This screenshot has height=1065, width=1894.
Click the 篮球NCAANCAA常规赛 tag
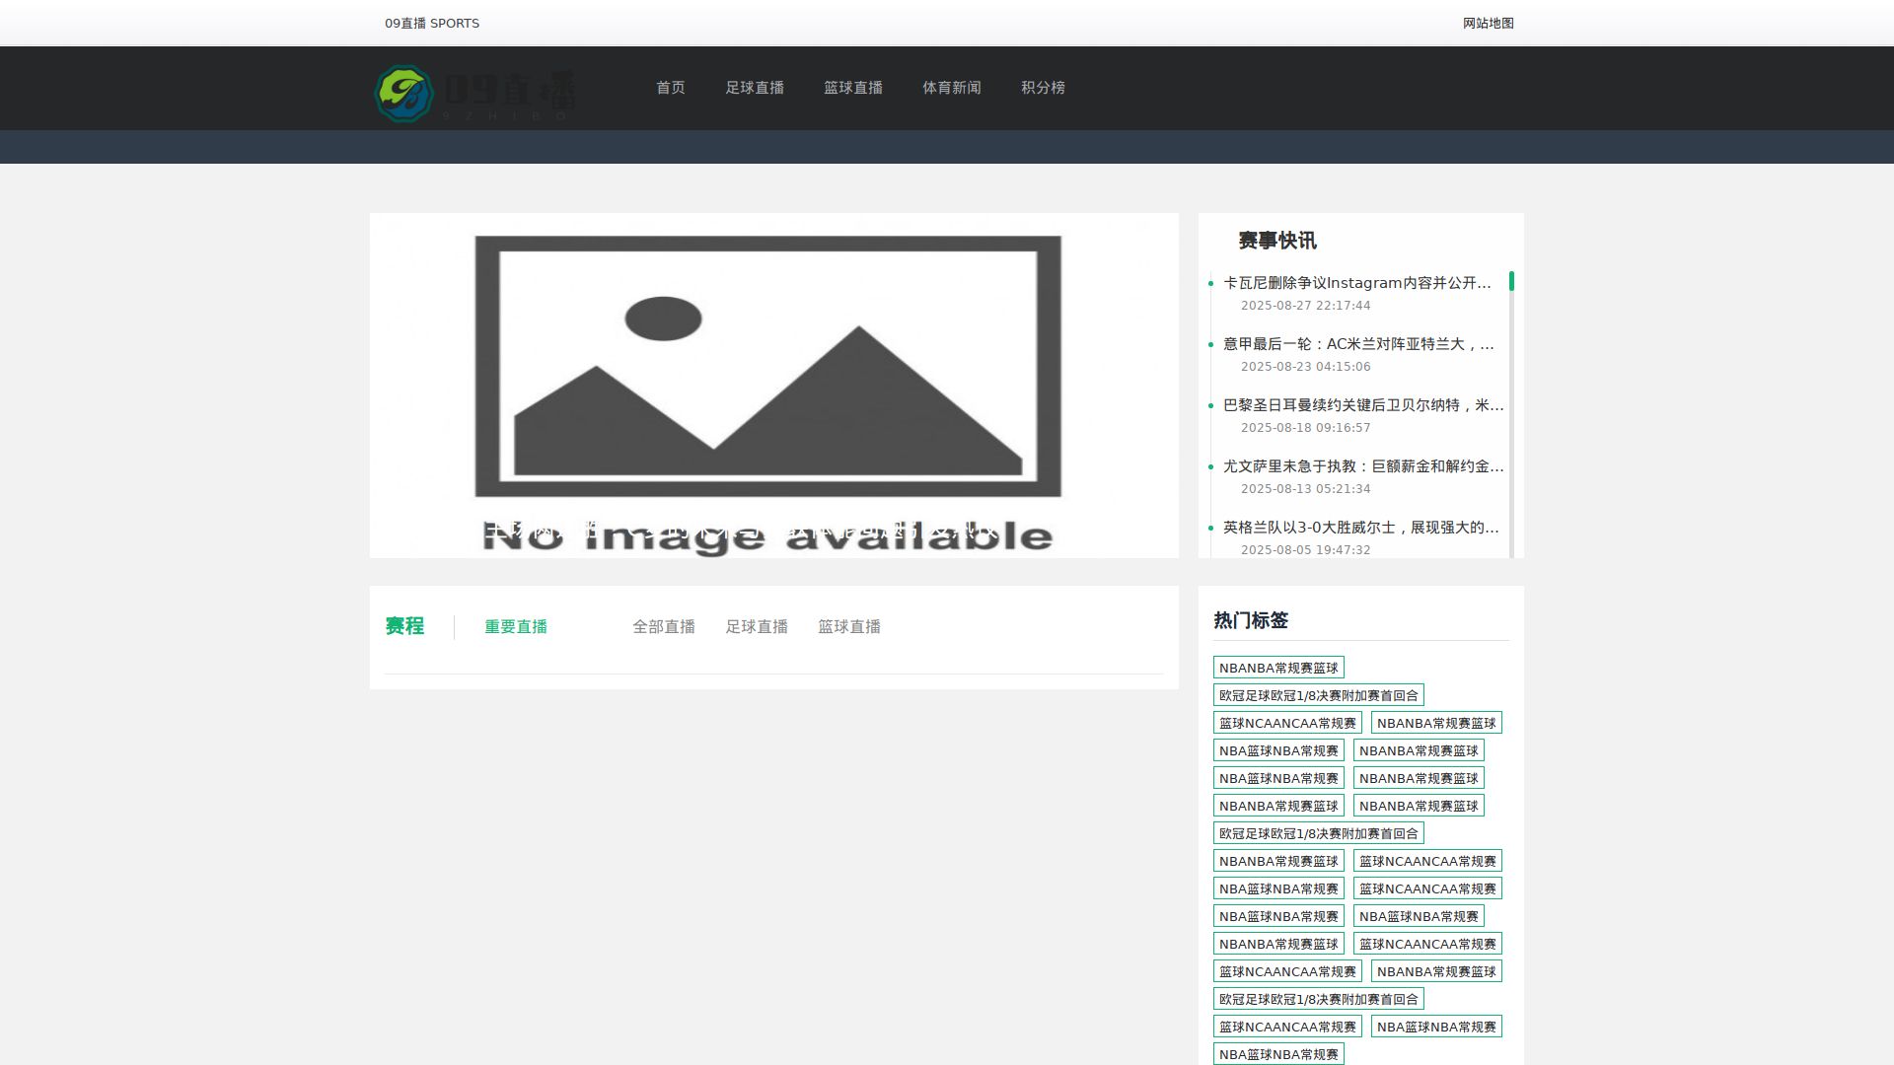click(1286, 722)
